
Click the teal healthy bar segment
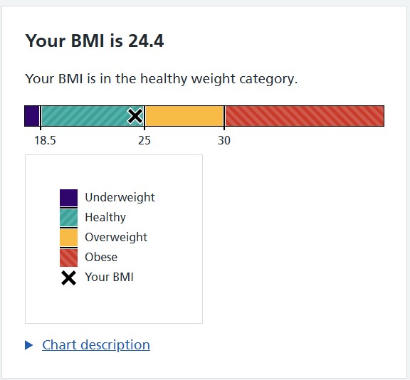[x=93, y=116]
